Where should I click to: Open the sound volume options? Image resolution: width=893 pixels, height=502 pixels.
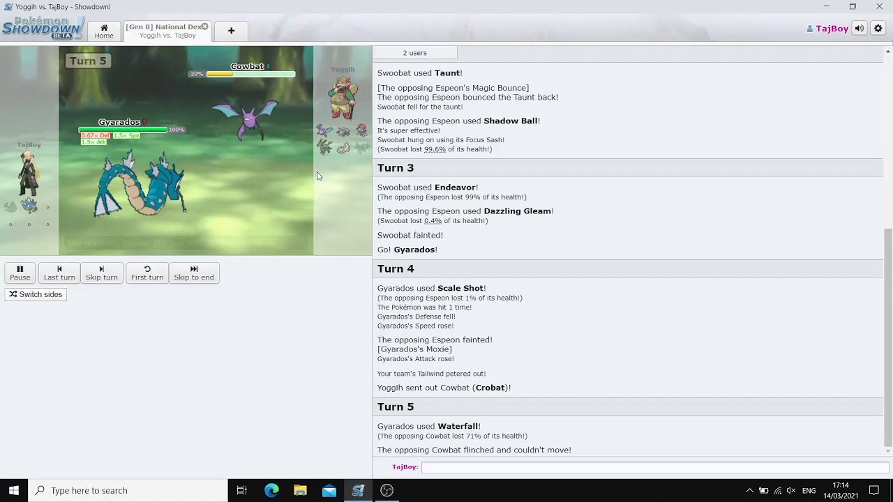click(x=860, y=29)
